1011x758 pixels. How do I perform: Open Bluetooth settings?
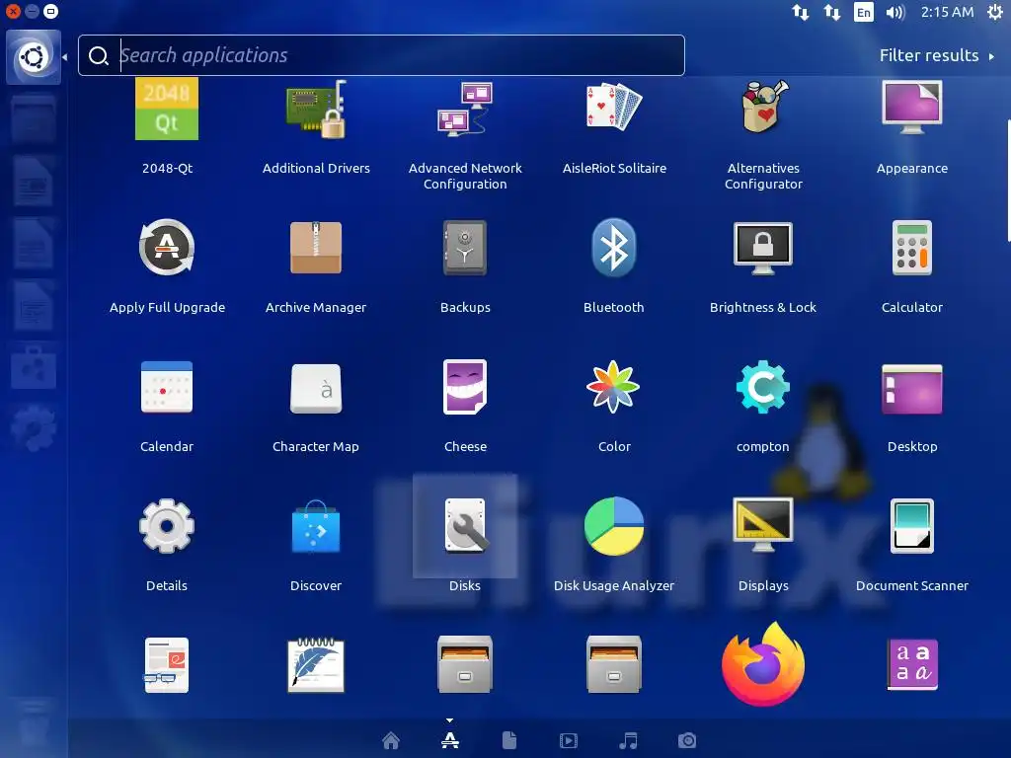pyautogui.click(x=614, y=248)
